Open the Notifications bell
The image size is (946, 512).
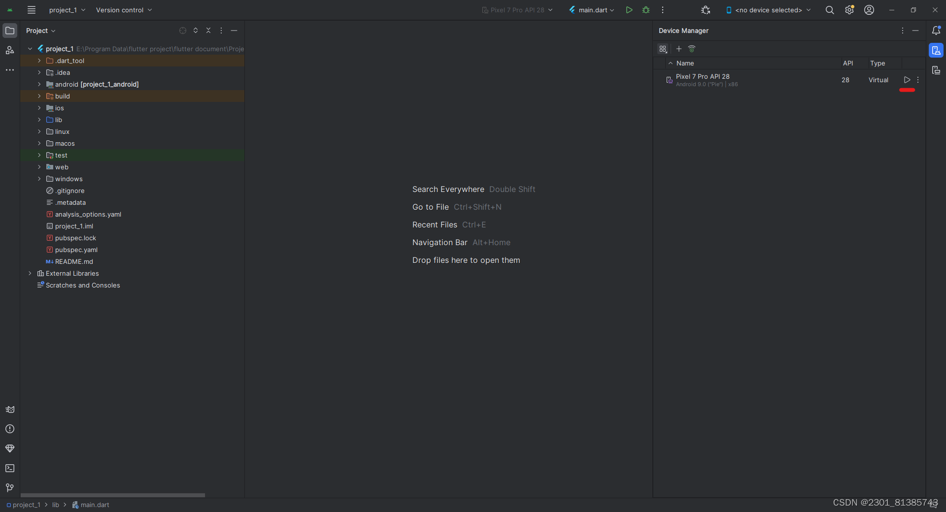click(x=936, y=31)
